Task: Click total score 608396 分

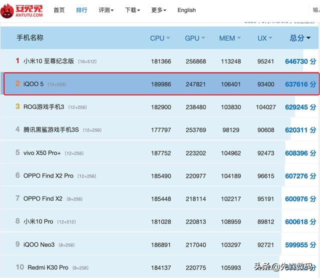Action: (300, 153)
